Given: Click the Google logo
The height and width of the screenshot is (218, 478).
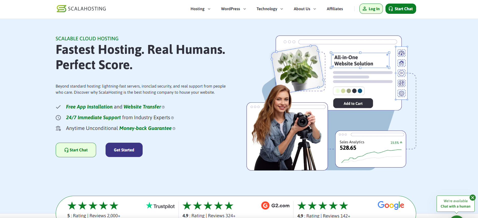Looking at the screenshot, I should (391, 205).
